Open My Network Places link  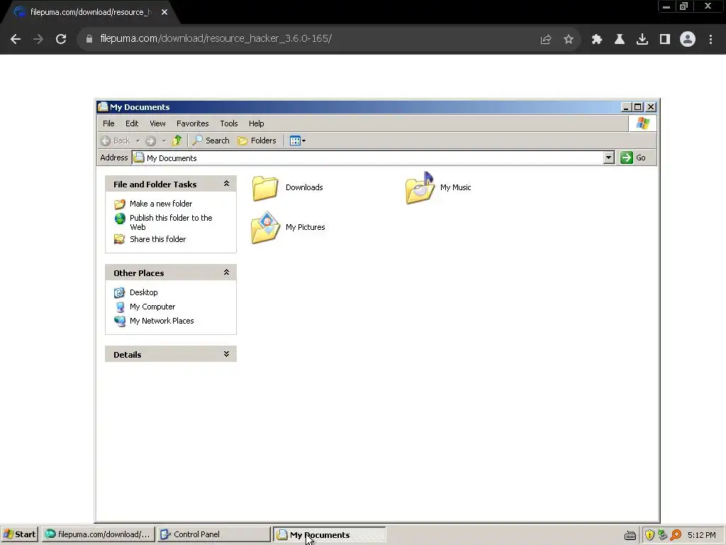(x=162, y=321)
